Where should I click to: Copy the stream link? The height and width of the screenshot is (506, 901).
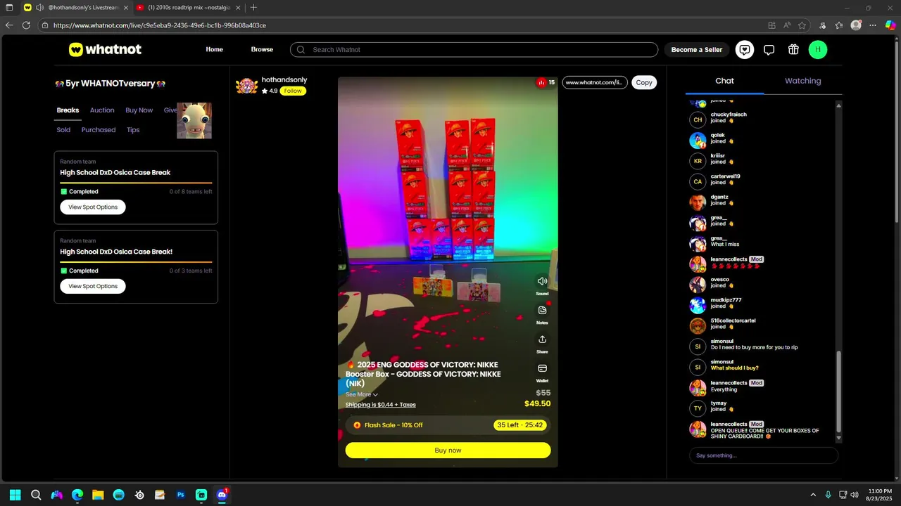click(x=644, y=82)
